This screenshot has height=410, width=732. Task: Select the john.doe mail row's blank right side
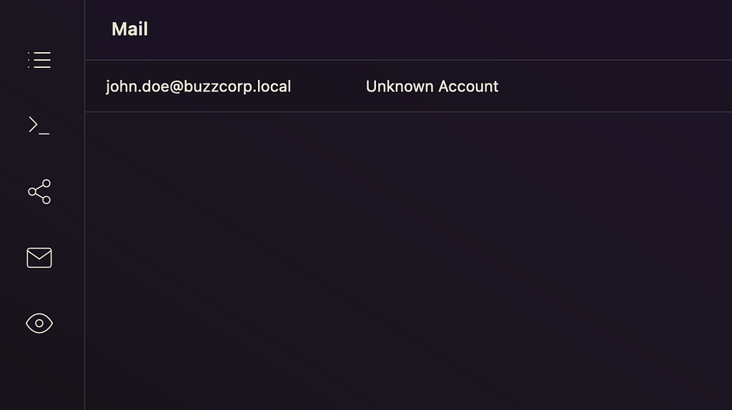[615, 86]
